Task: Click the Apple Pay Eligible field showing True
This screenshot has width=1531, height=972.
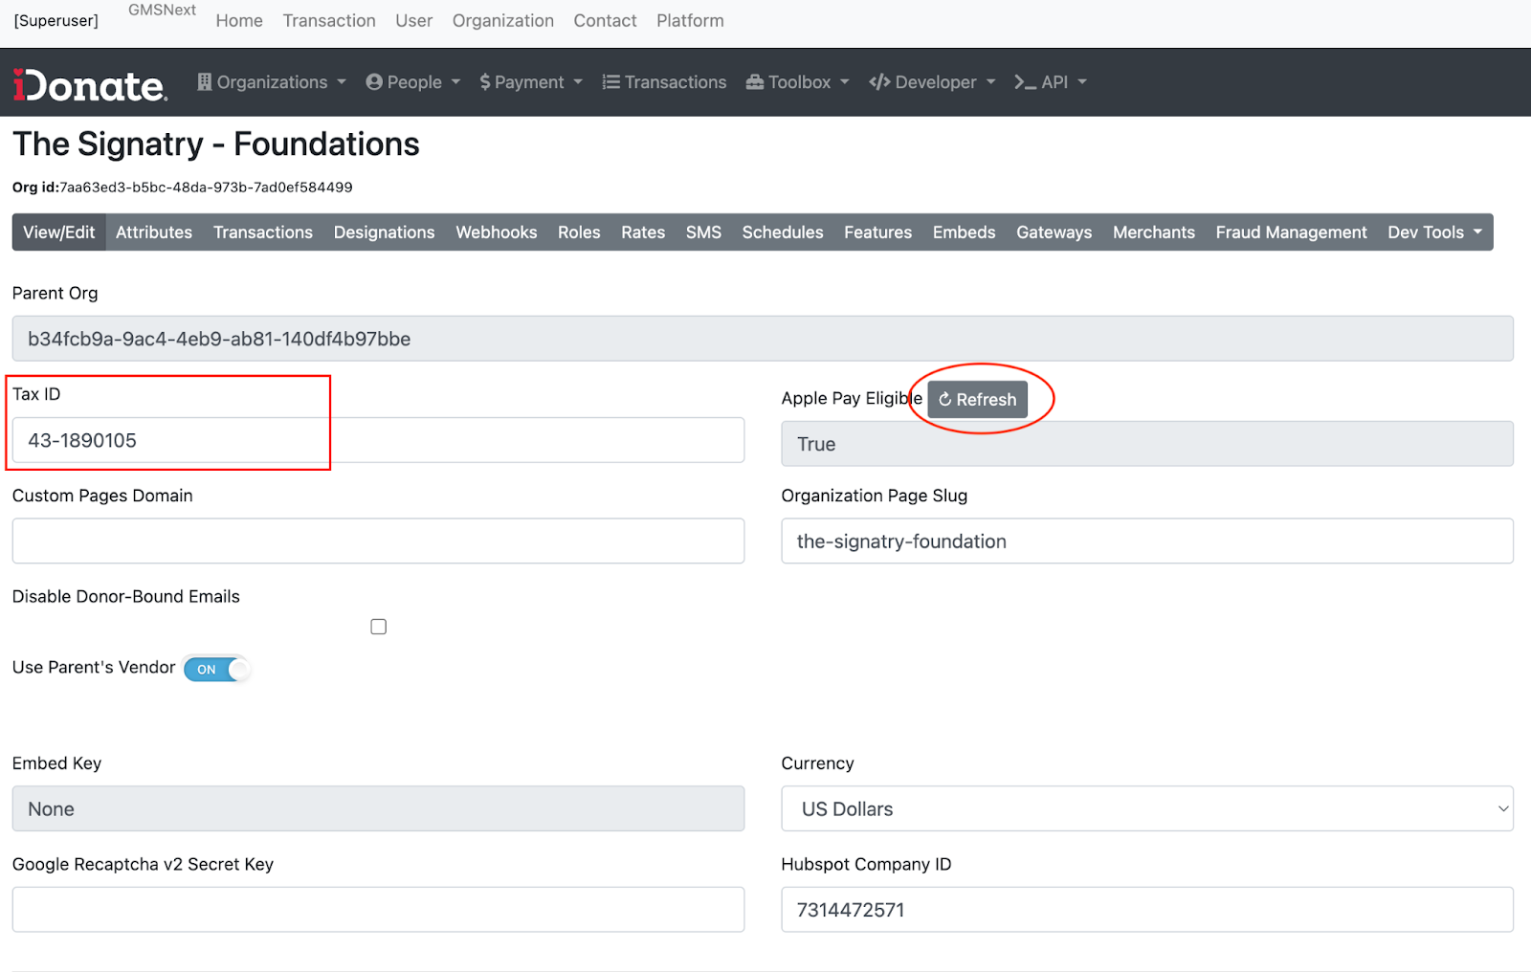Action: click(1147, 444)
